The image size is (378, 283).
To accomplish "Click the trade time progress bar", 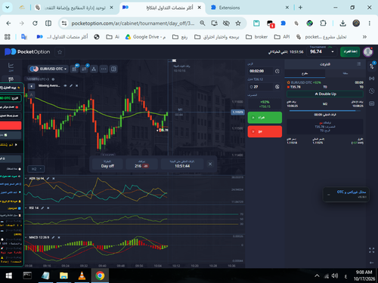I will point(325,111).
